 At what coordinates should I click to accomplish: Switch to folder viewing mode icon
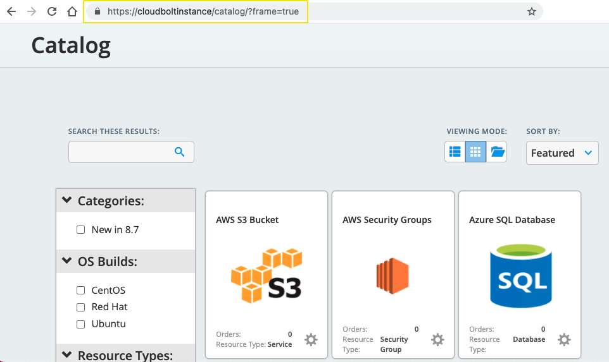pyautogui.click(x=497, y=152)
